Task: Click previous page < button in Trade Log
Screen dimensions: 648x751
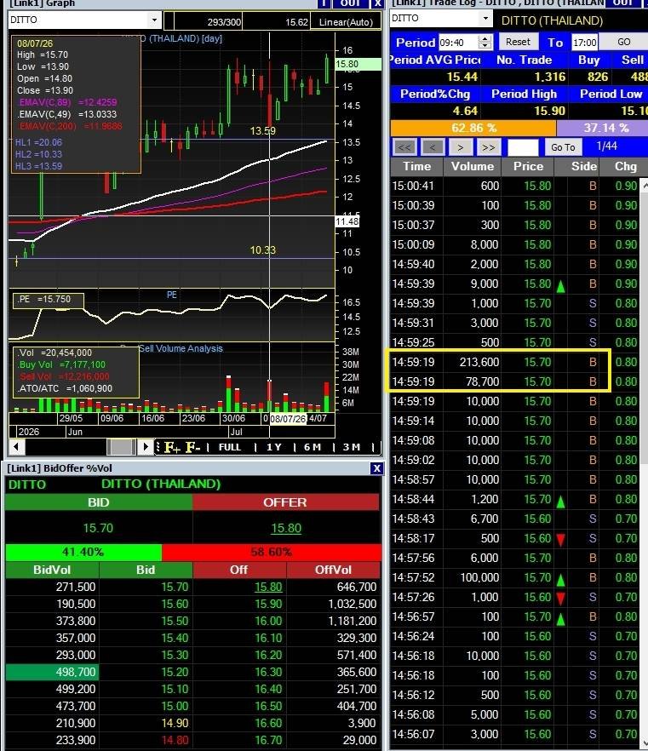Action: click(x=433, y=147)
